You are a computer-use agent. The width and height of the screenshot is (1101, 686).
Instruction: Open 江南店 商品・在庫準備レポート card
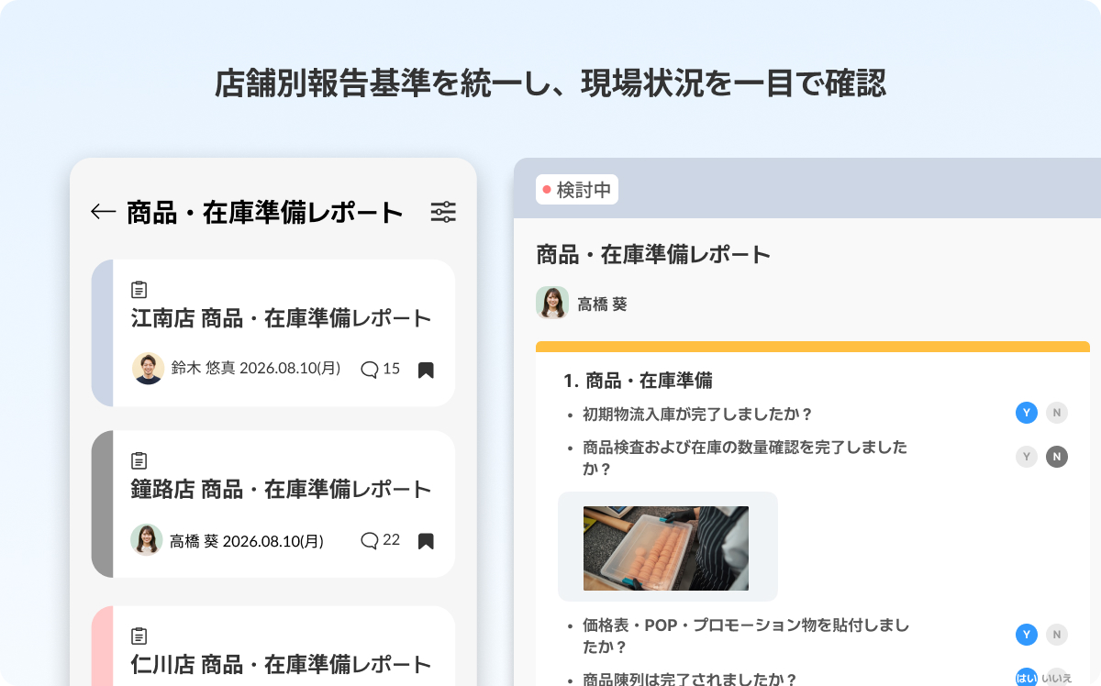click(x=273, y=333)
